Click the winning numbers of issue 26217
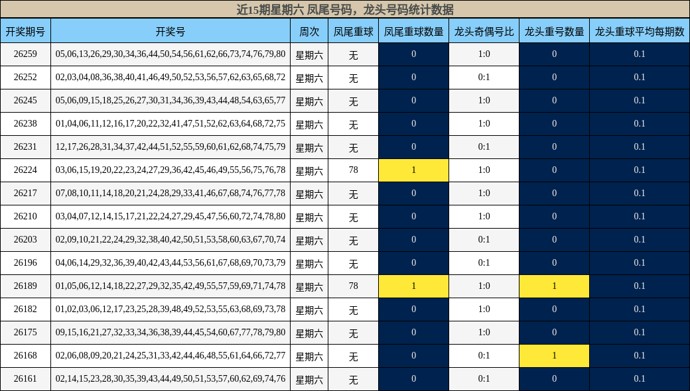 click(x=171, y=194)
